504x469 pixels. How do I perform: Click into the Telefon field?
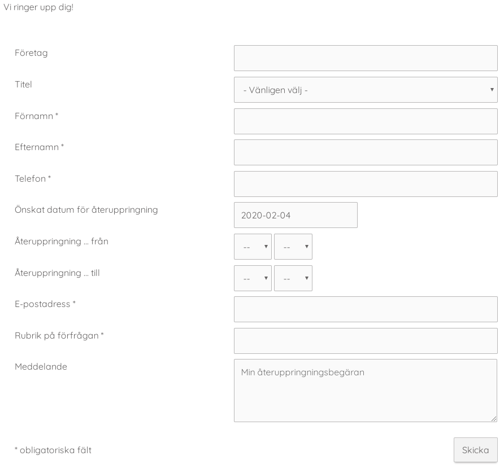[x=366, y=184]
